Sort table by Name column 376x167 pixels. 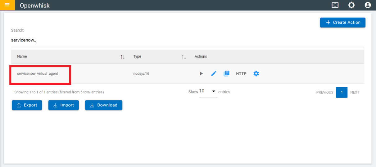[122, 57]
